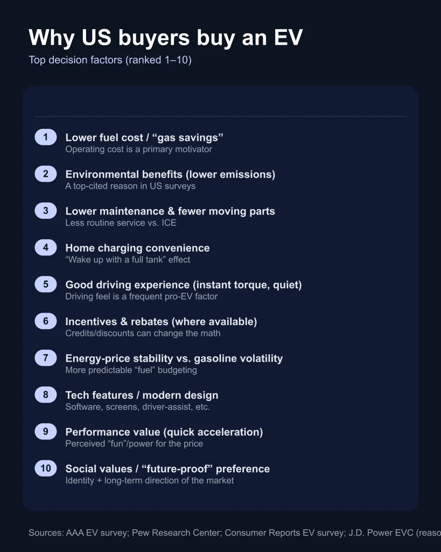The height and width of the screenshot is (552, 441).
Task: Click the "Environmental benefits (lower emissions)" heading
Action: click(x=170, y=174)
